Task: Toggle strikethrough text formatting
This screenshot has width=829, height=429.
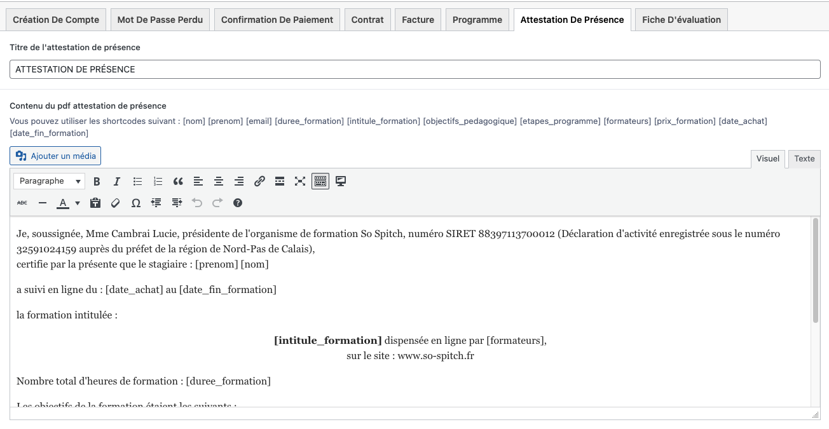Action: coord(22,203)
